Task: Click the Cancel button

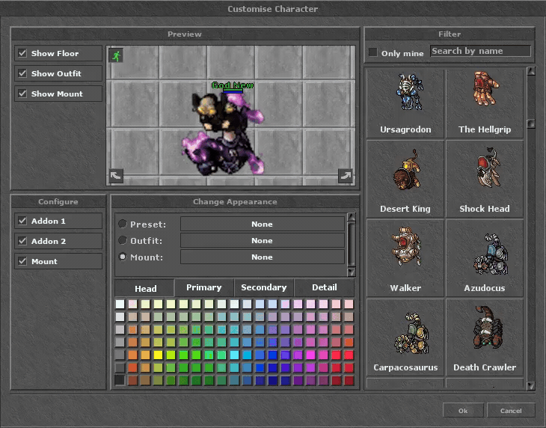Action: click(x=511, y=411)
